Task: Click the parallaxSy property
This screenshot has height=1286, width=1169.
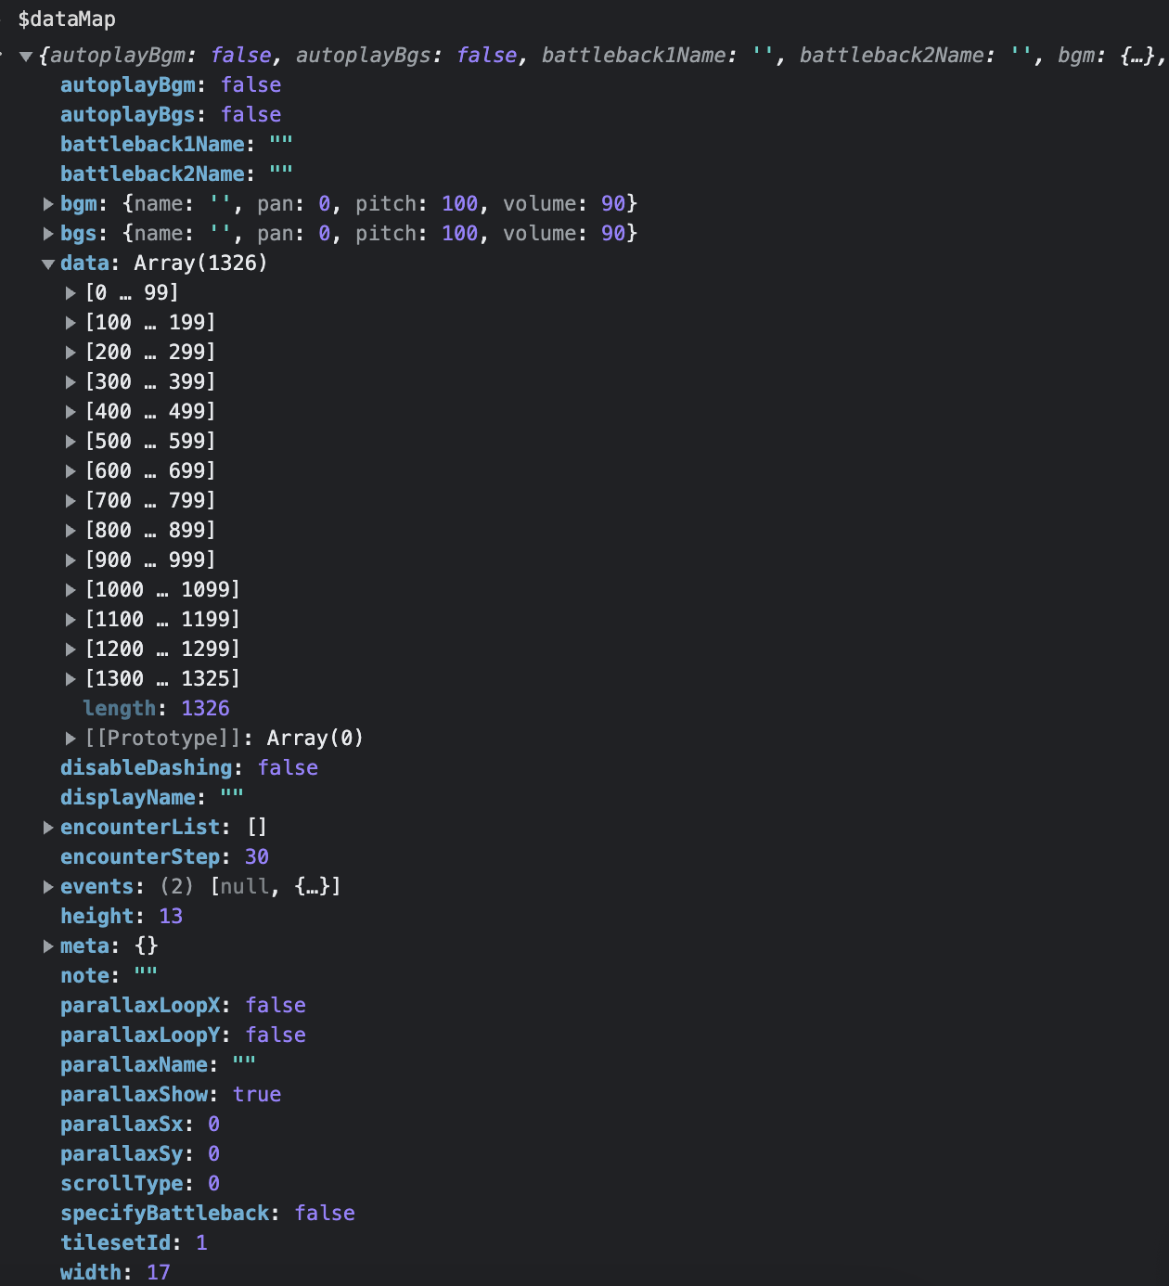Action: pos(122,1154)
